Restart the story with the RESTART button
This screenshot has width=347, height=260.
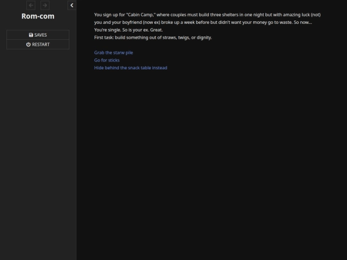[x=38, y=44]
